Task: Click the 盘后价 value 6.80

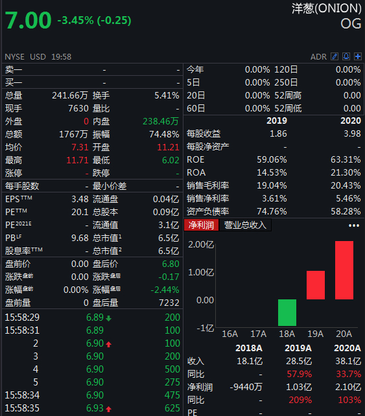Action: tap(171, 264)
